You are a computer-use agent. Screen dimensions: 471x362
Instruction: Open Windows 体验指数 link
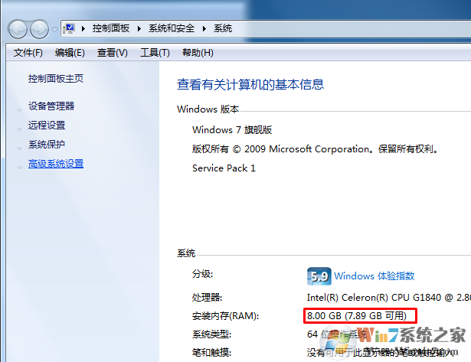(375, 276)
